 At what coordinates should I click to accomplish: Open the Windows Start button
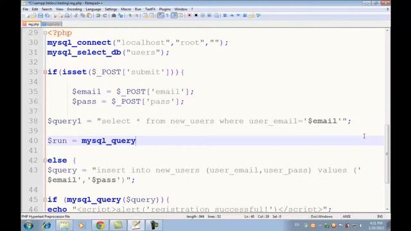pos(28,225)
